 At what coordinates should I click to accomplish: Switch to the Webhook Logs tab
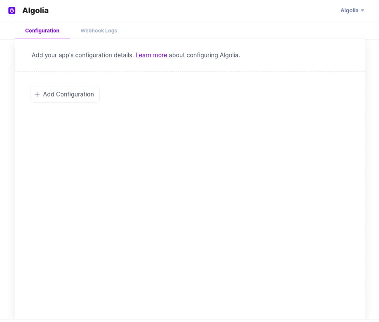pos(99,30)
